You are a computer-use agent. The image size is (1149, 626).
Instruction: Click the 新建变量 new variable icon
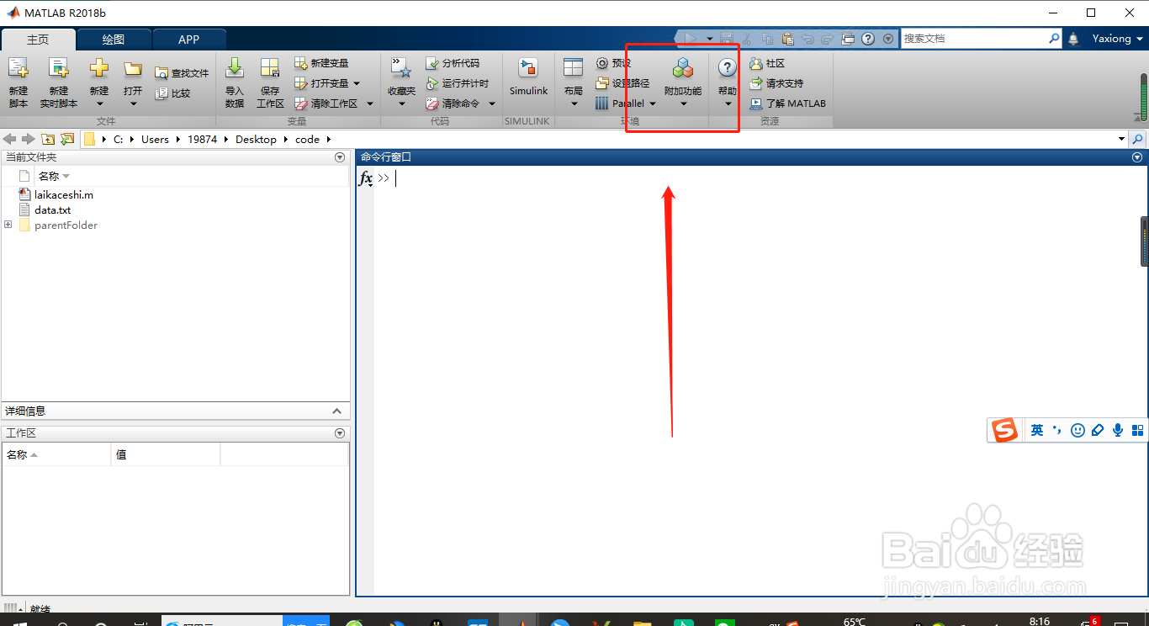[301, 63]
